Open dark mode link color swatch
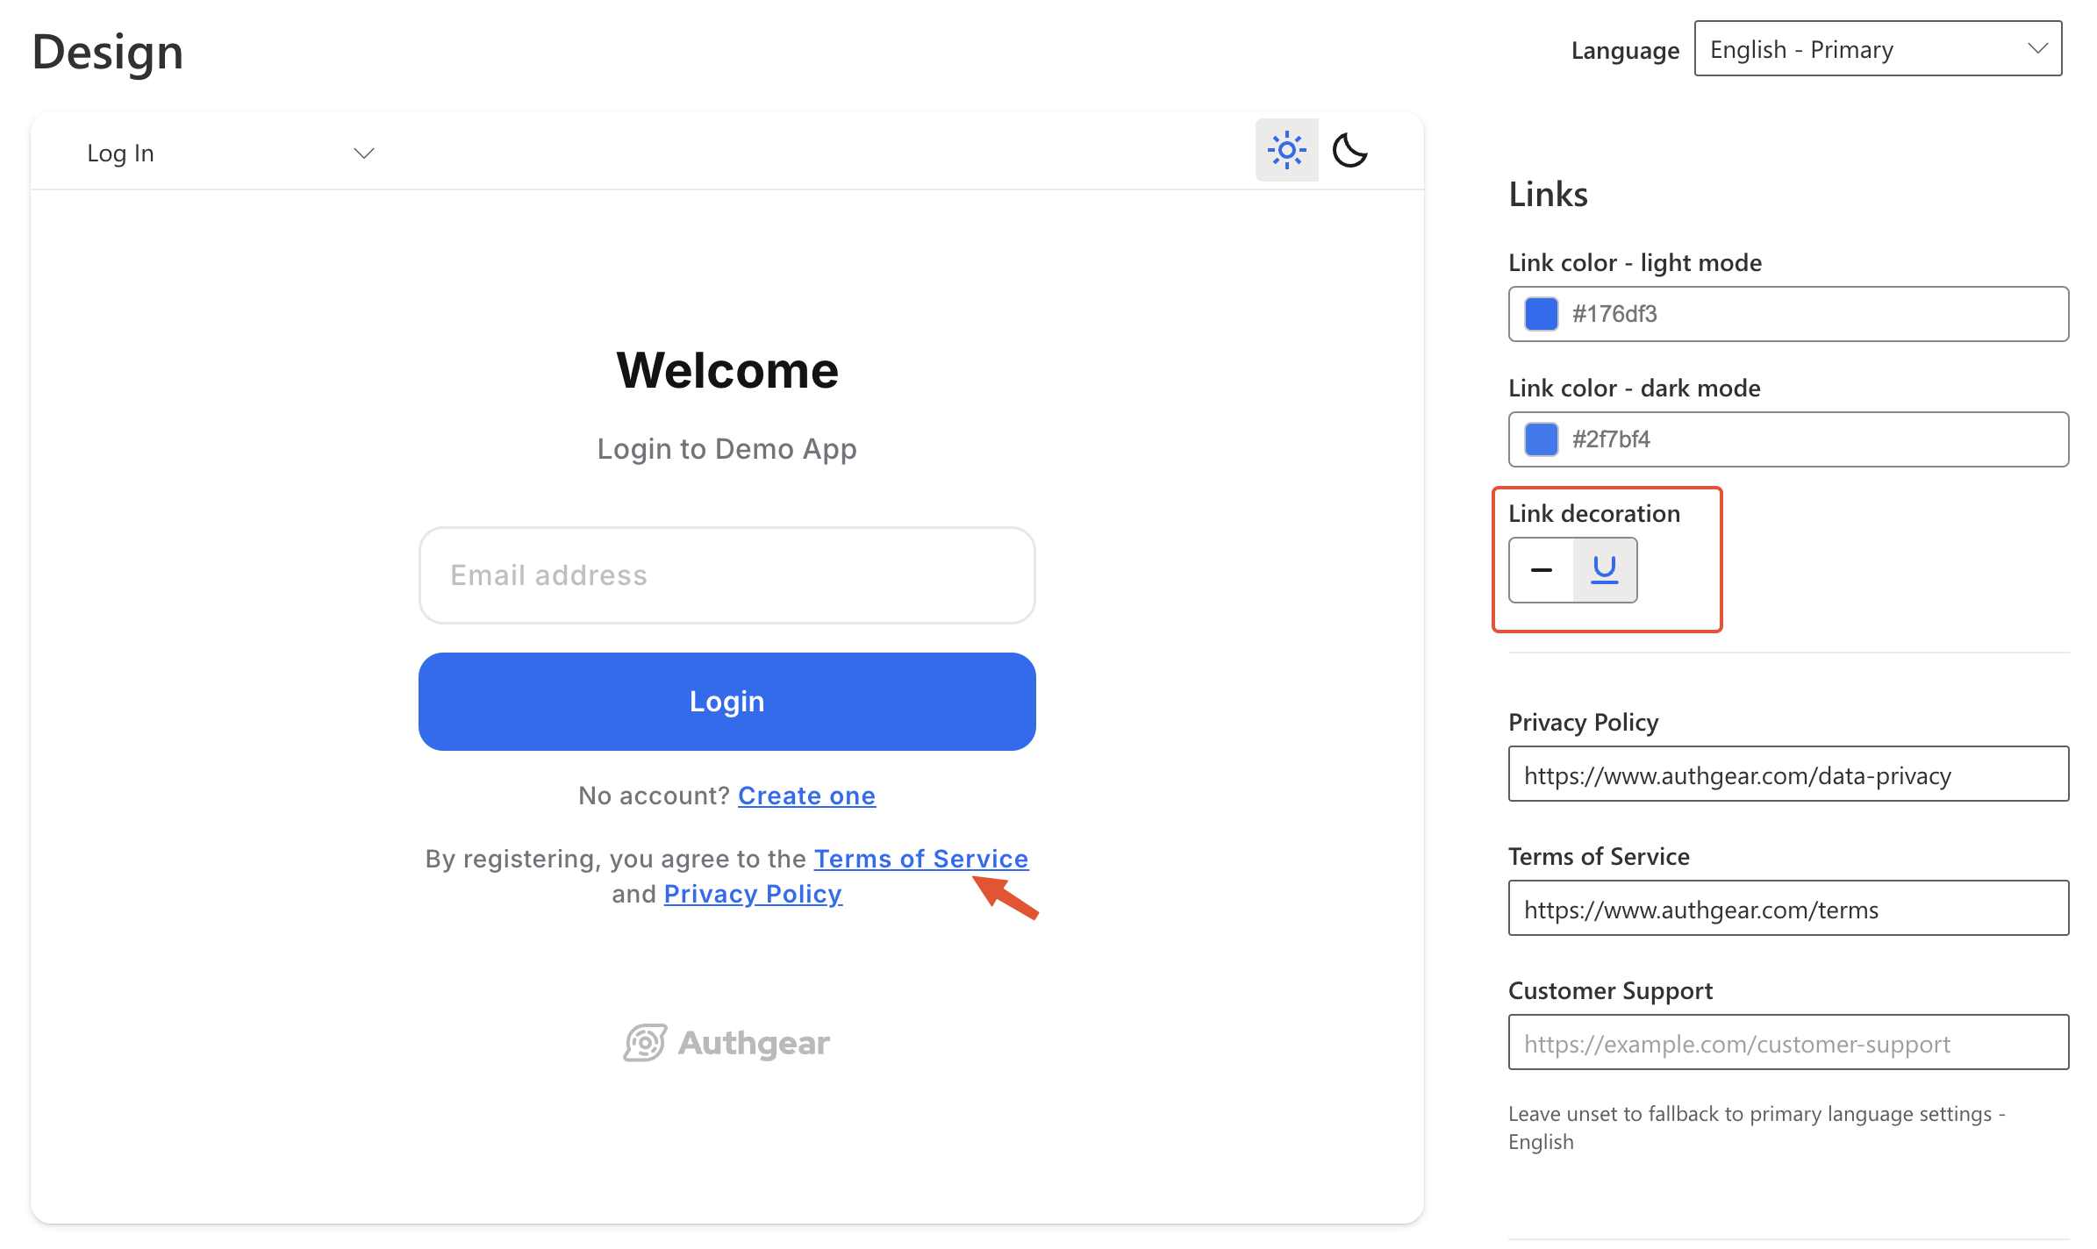Viewport: 2097px width, 1249px height. 1541,439
